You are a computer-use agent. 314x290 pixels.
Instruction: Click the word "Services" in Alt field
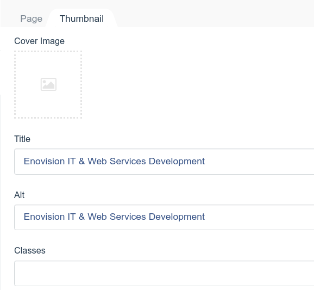click(x=128, y=217)
